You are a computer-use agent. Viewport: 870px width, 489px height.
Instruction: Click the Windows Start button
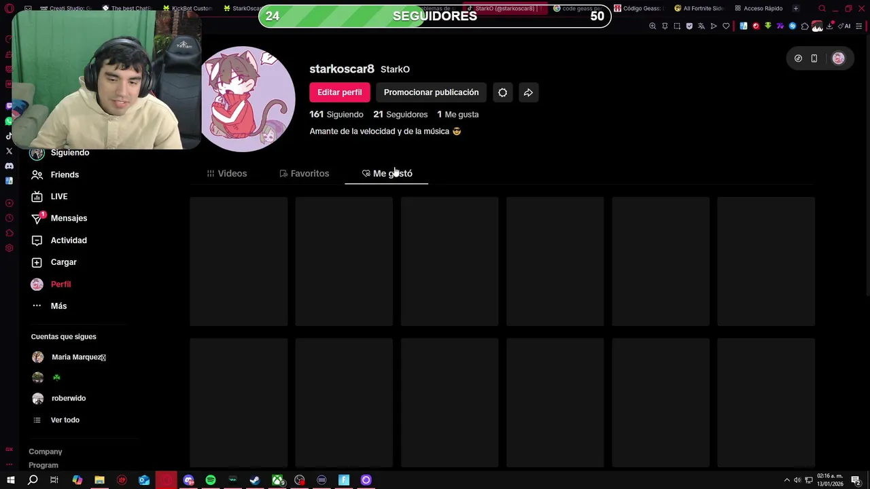[x=11, y=480]
